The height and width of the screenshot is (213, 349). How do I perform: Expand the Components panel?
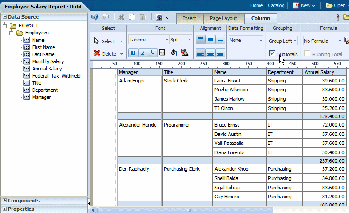tap(4, 201)
